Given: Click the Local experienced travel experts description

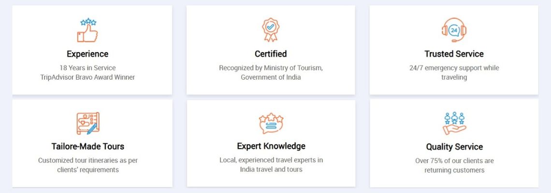Looking at the screenshot, I should pyautogui.click(x=271, y=165).
